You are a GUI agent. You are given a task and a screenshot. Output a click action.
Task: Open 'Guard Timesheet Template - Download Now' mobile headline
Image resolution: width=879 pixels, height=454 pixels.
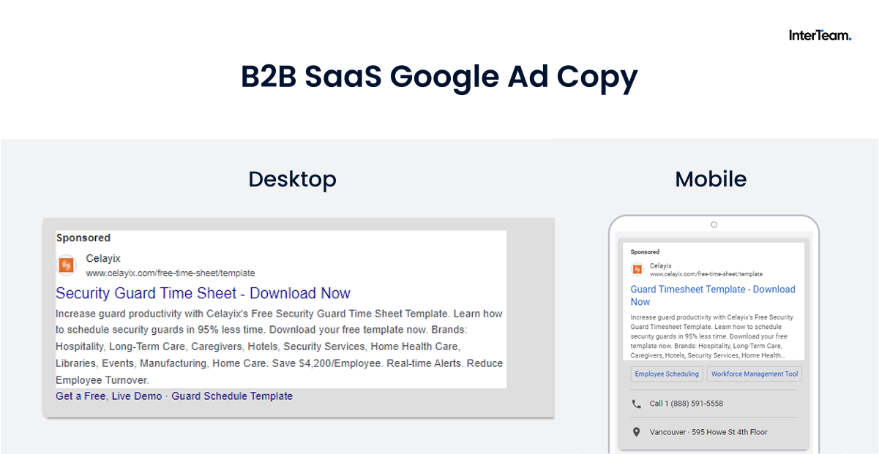712,295
